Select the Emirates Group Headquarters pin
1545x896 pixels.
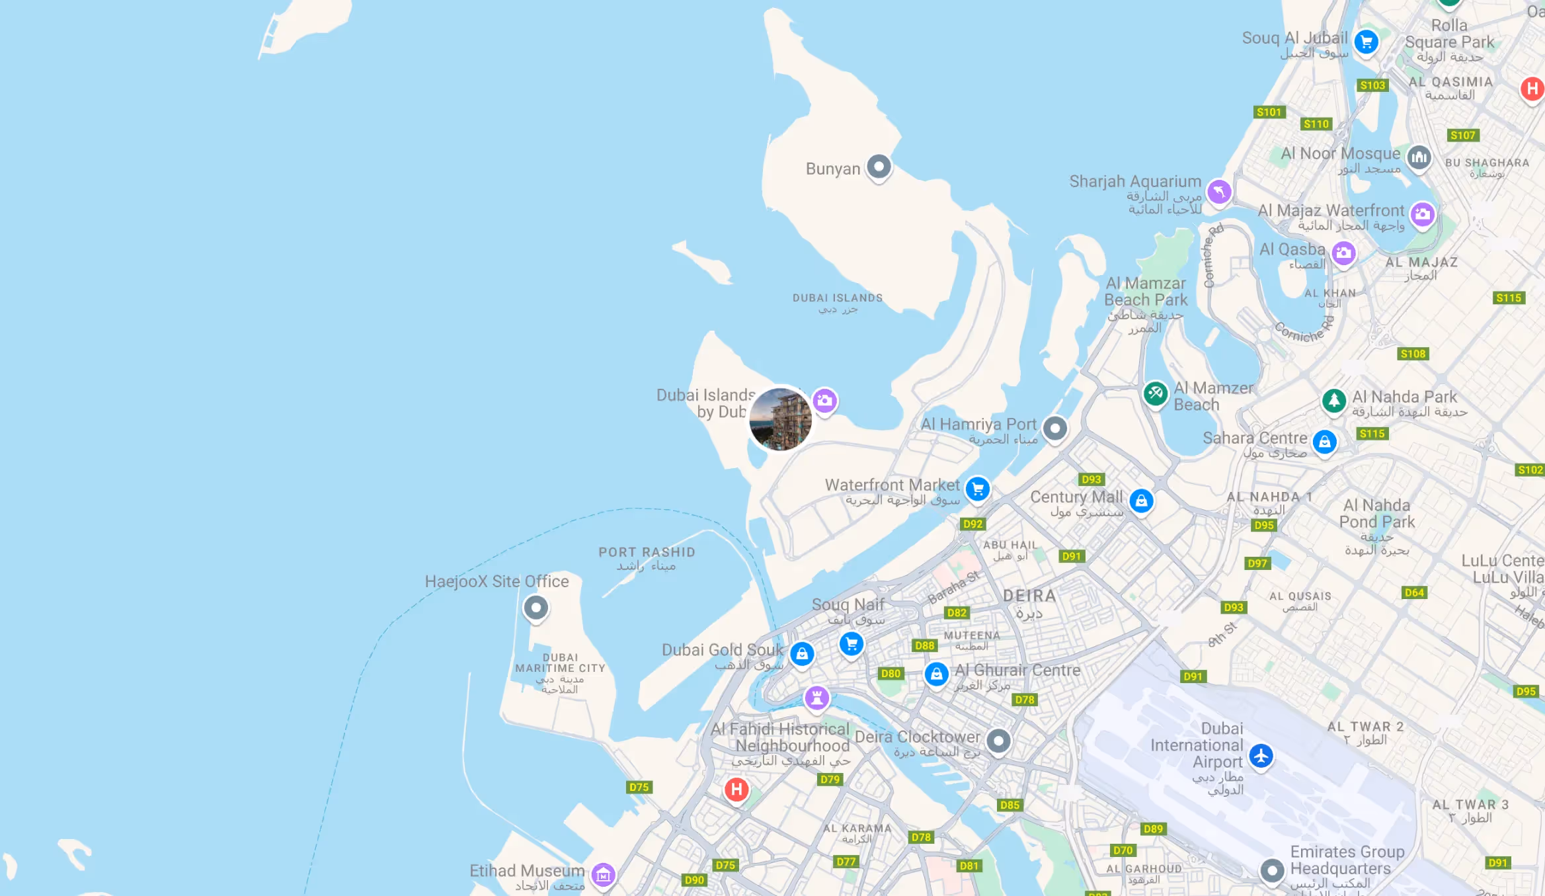[x=1272, y=871]
